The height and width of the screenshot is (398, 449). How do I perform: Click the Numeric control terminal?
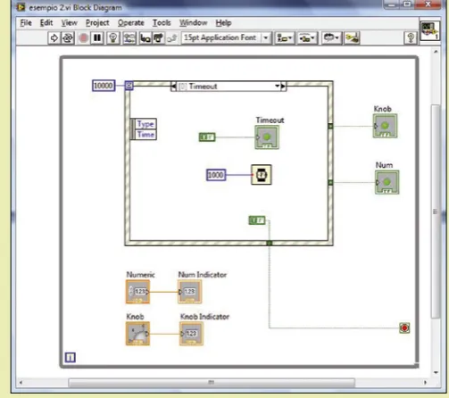pos(137,292)
